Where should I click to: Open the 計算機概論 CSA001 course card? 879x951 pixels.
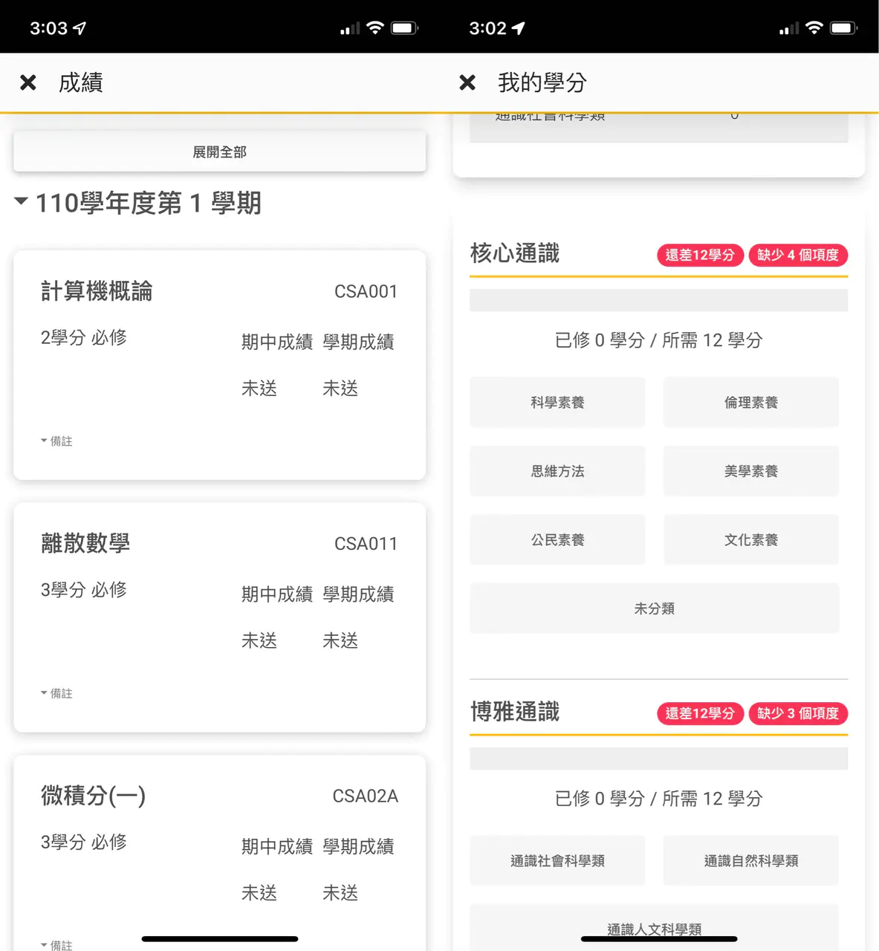[x=219, y=365]
